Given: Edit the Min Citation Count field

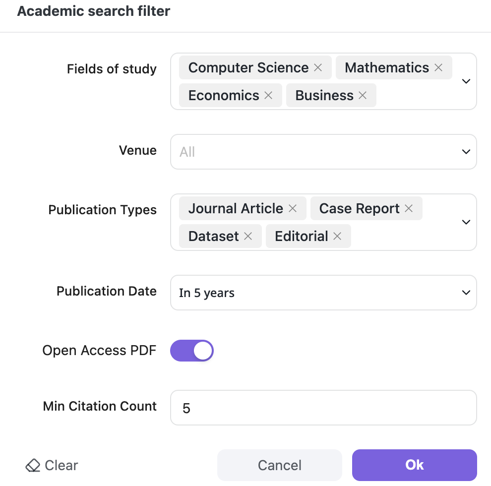Looking at the screenshot, I should (x=323, y=408).
